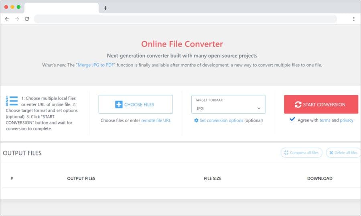Image resolution: width=361 pixels, height=216 pixels.
Task: Click the remote file URL link
Action: pos(156,120)
